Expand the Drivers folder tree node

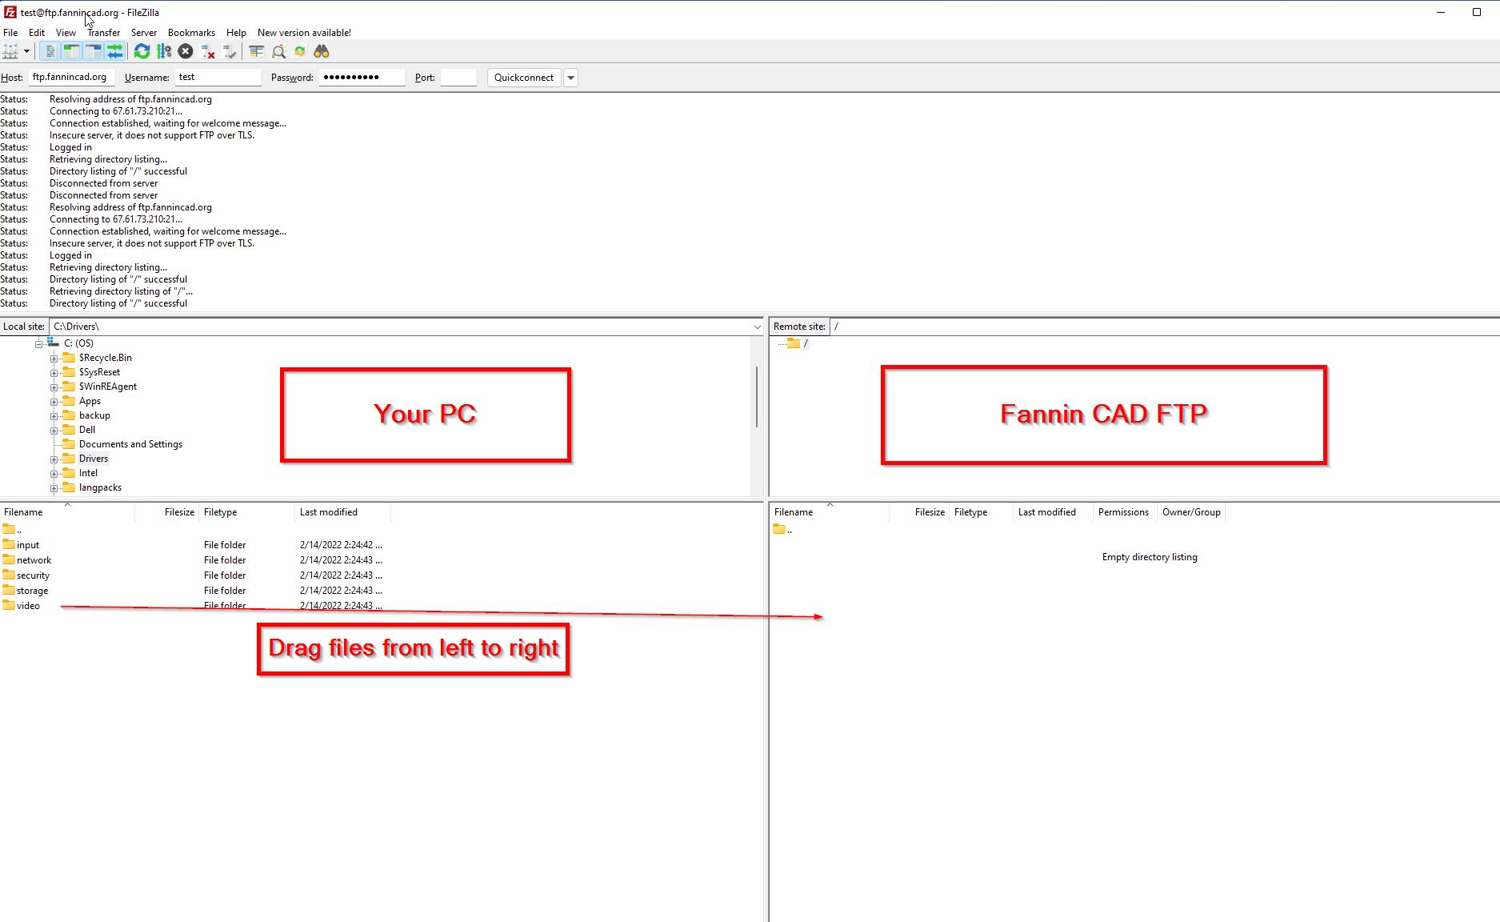(54, 459)
